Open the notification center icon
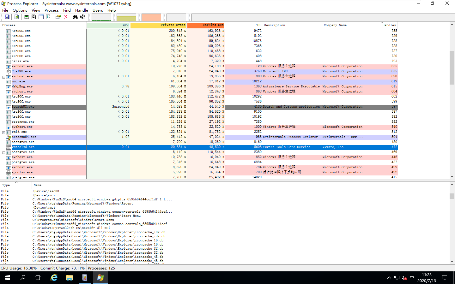This screenshot has width=455, height=284. pyautogui.click(x=445, y=278)
